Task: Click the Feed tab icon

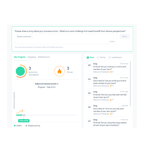Action: click(x=88, y=58)
